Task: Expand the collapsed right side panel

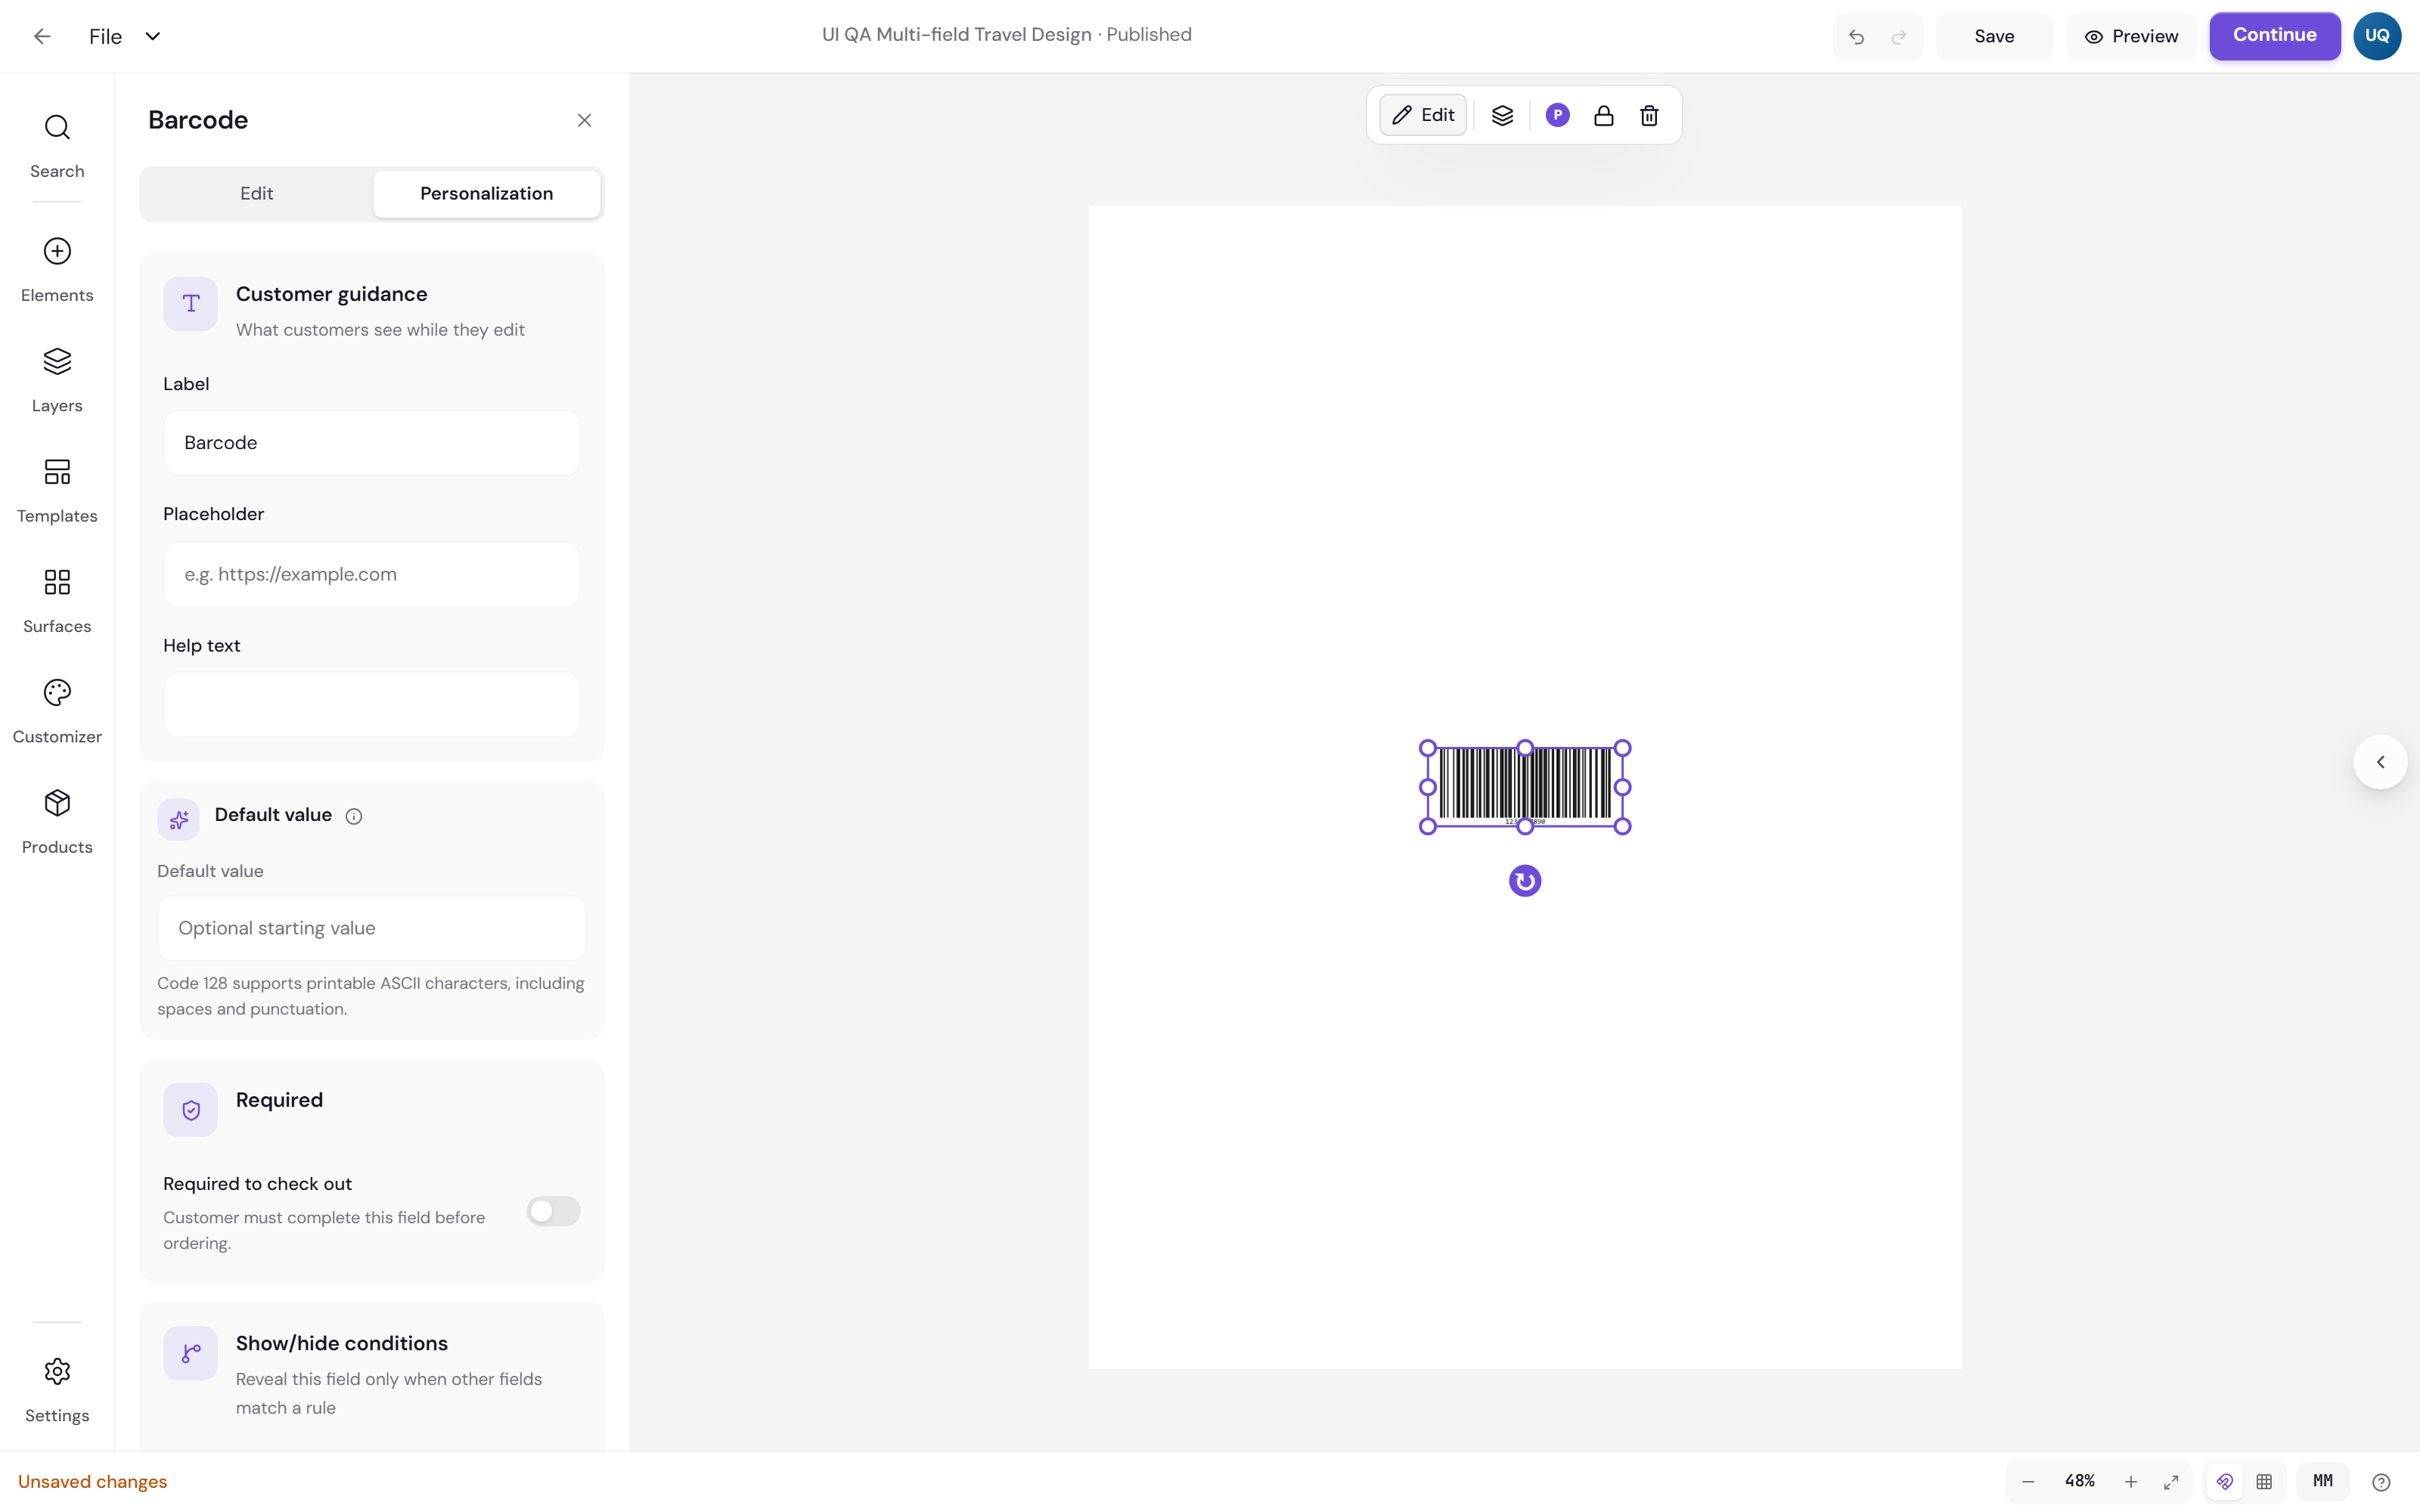Action: click(x=2380, y=762)
